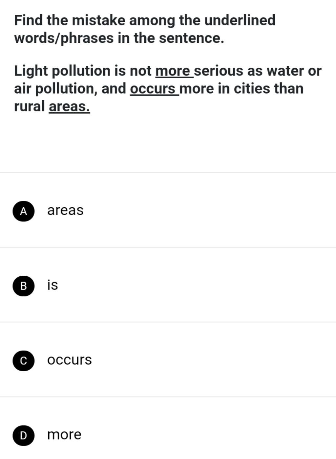Click the underlined word 'more' before 'serious'
The width and height of the screenshot is (336, 459).
click(x=173, y=71)
